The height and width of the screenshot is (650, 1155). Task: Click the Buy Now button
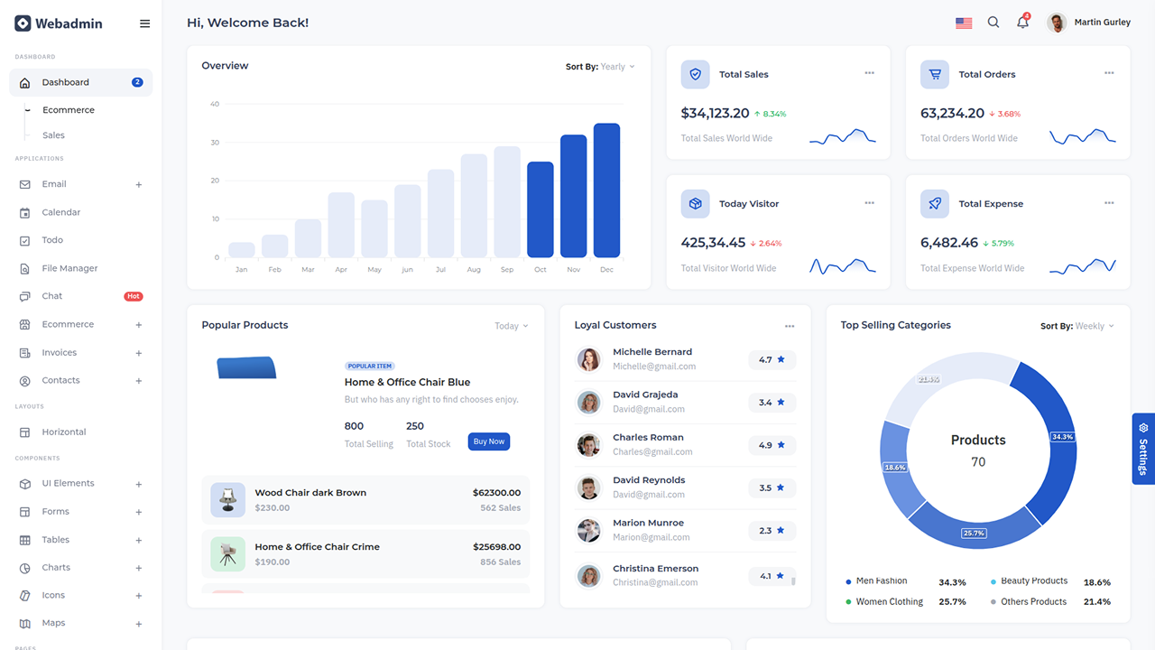pyautogui.click(x=488, y=441)
